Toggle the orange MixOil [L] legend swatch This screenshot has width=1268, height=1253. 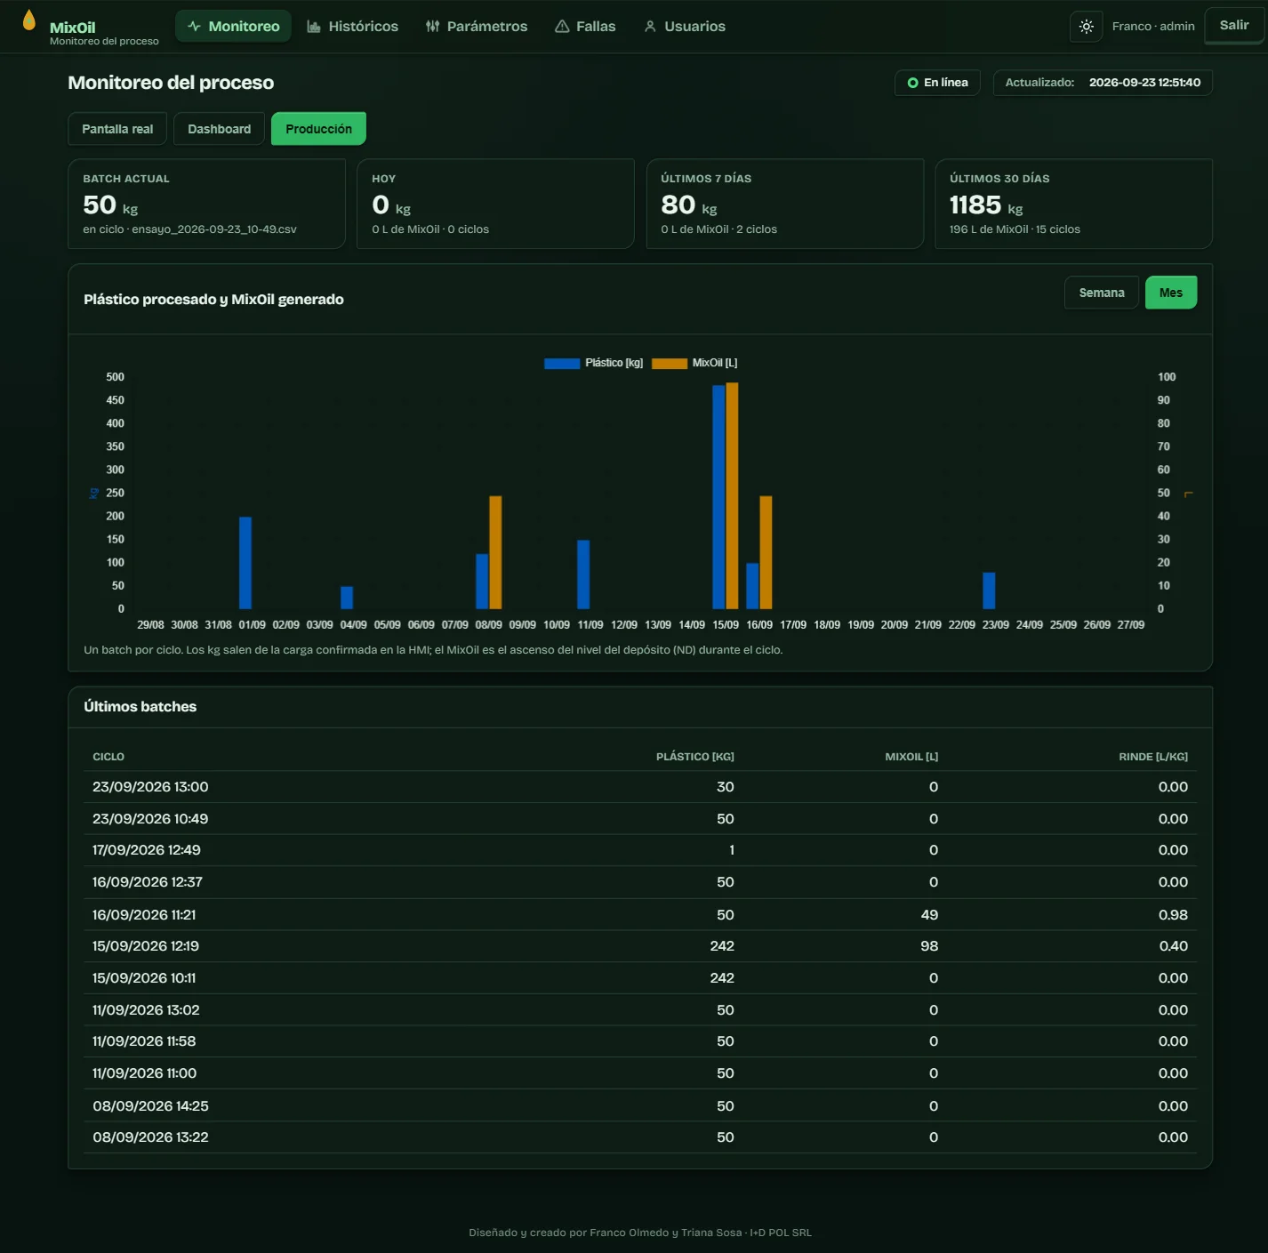[x=670, y=363]
